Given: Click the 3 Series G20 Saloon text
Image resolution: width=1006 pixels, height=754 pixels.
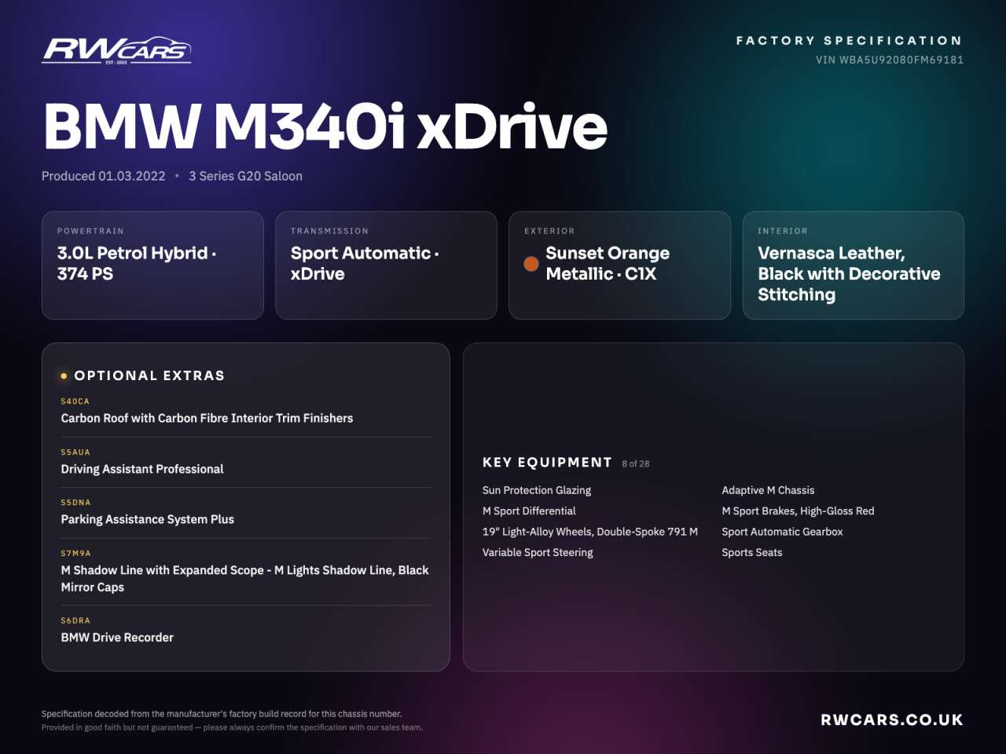Looking at the screenshot, I should (x=245, y=176).
